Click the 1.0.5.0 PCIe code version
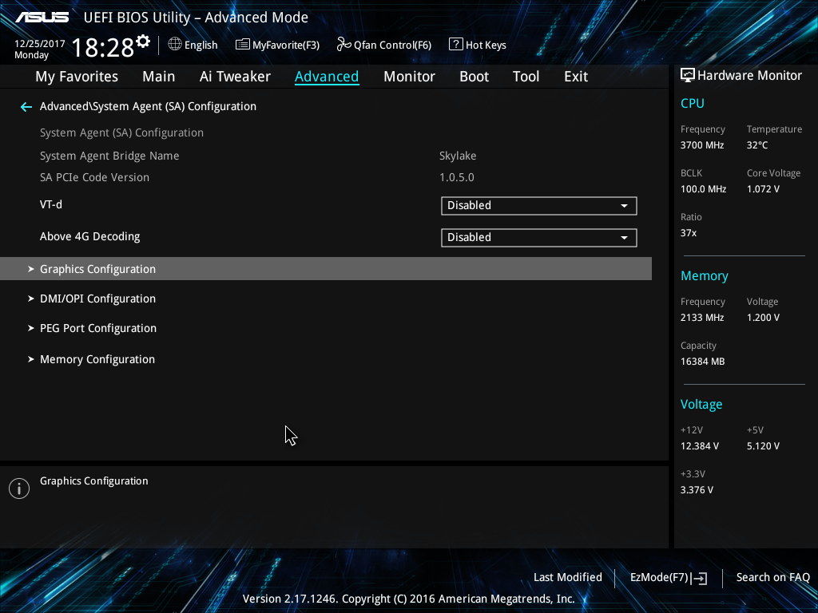 (x=456, y=177)
